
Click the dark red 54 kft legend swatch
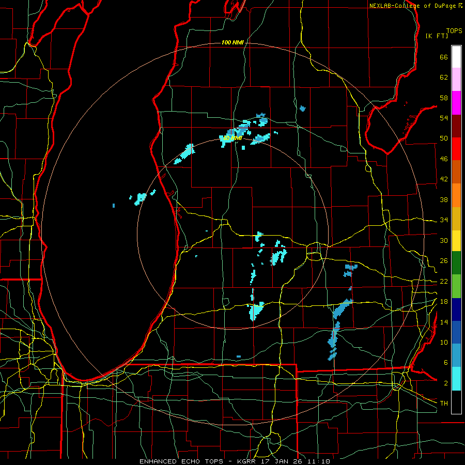[x=456, y=126]
